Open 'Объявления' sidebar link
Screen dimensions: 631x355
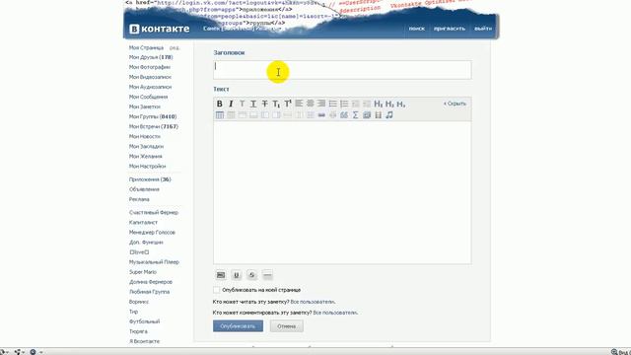(x=144, y=189)
